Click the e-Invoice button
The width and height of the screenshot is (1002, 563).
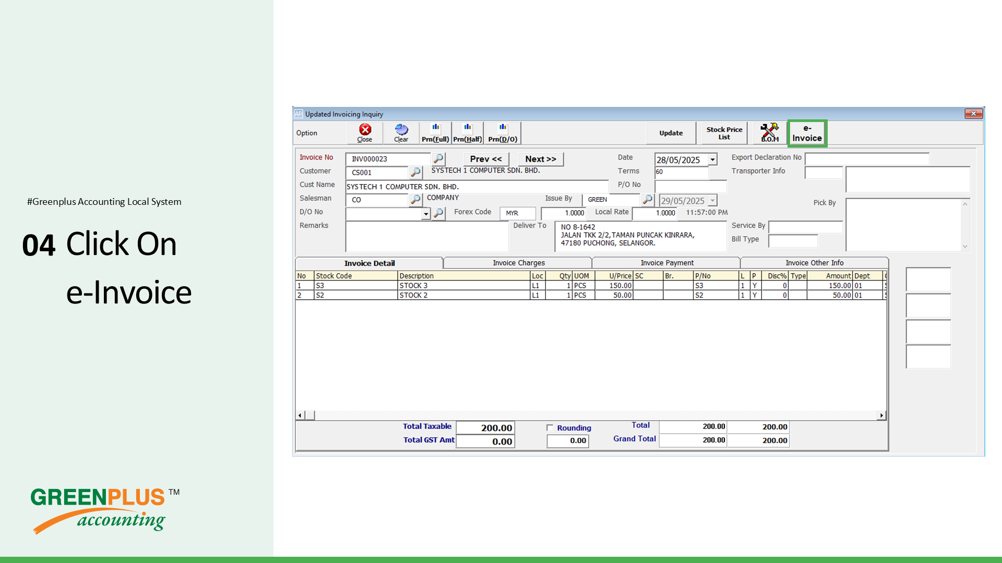[807, 133]
